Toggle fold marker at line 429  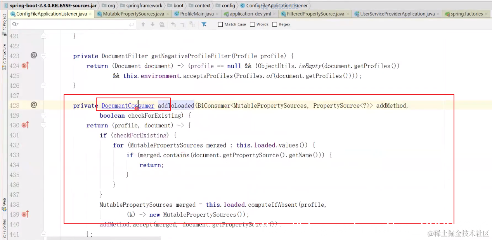click(43, 115)
